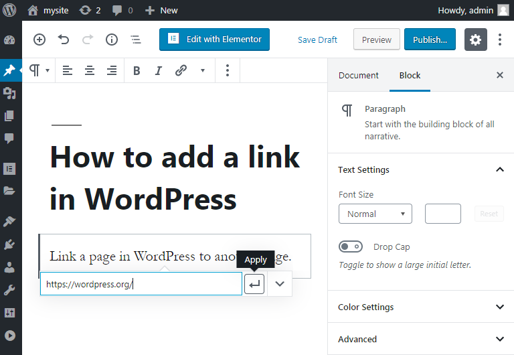This screenshot has height=355, width=514.
Task: Open Users in admin sidebar
Action: coord(9,267)
